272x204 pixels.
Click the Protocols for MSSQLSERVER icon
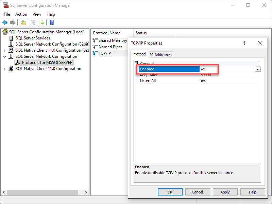tap(18, 63)
